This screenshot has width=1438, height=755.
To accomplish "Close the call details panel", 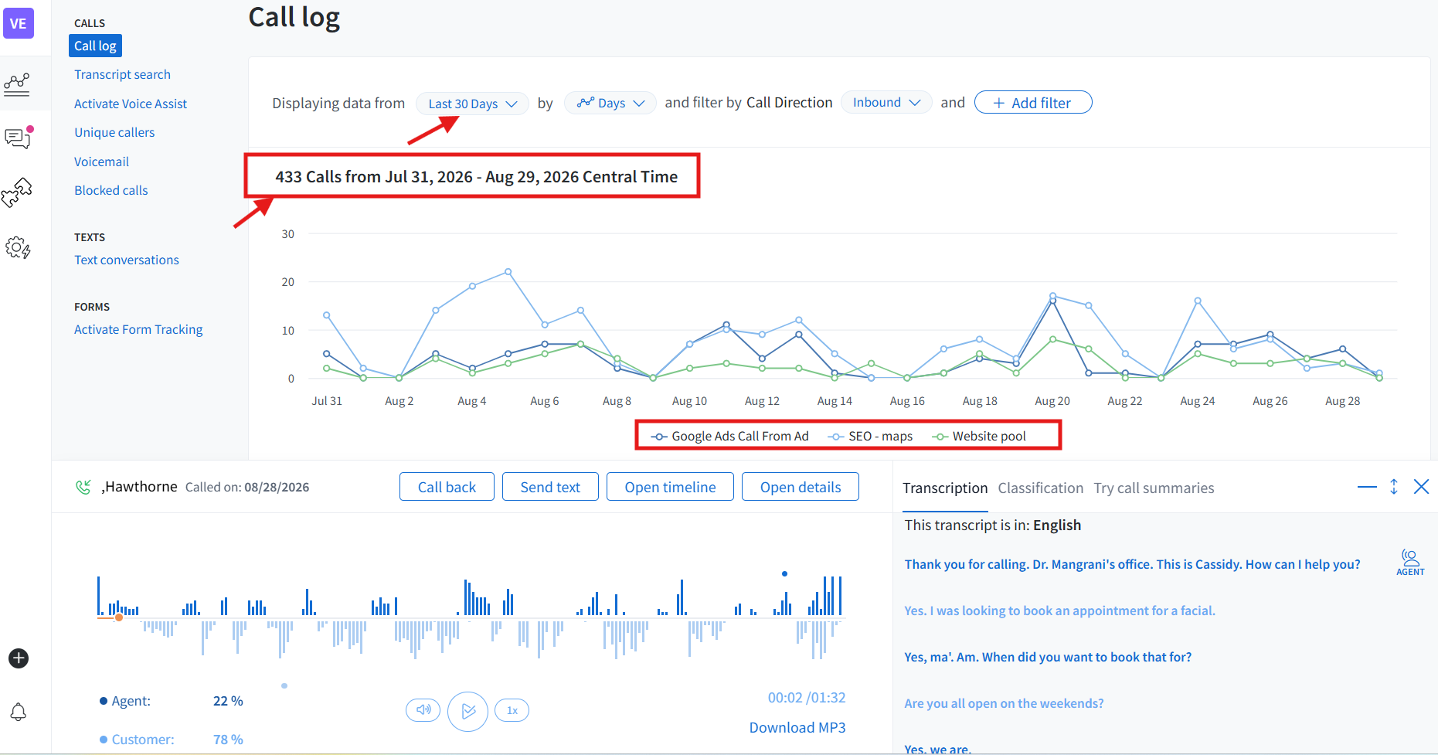I will click(x=1421, y=487).
